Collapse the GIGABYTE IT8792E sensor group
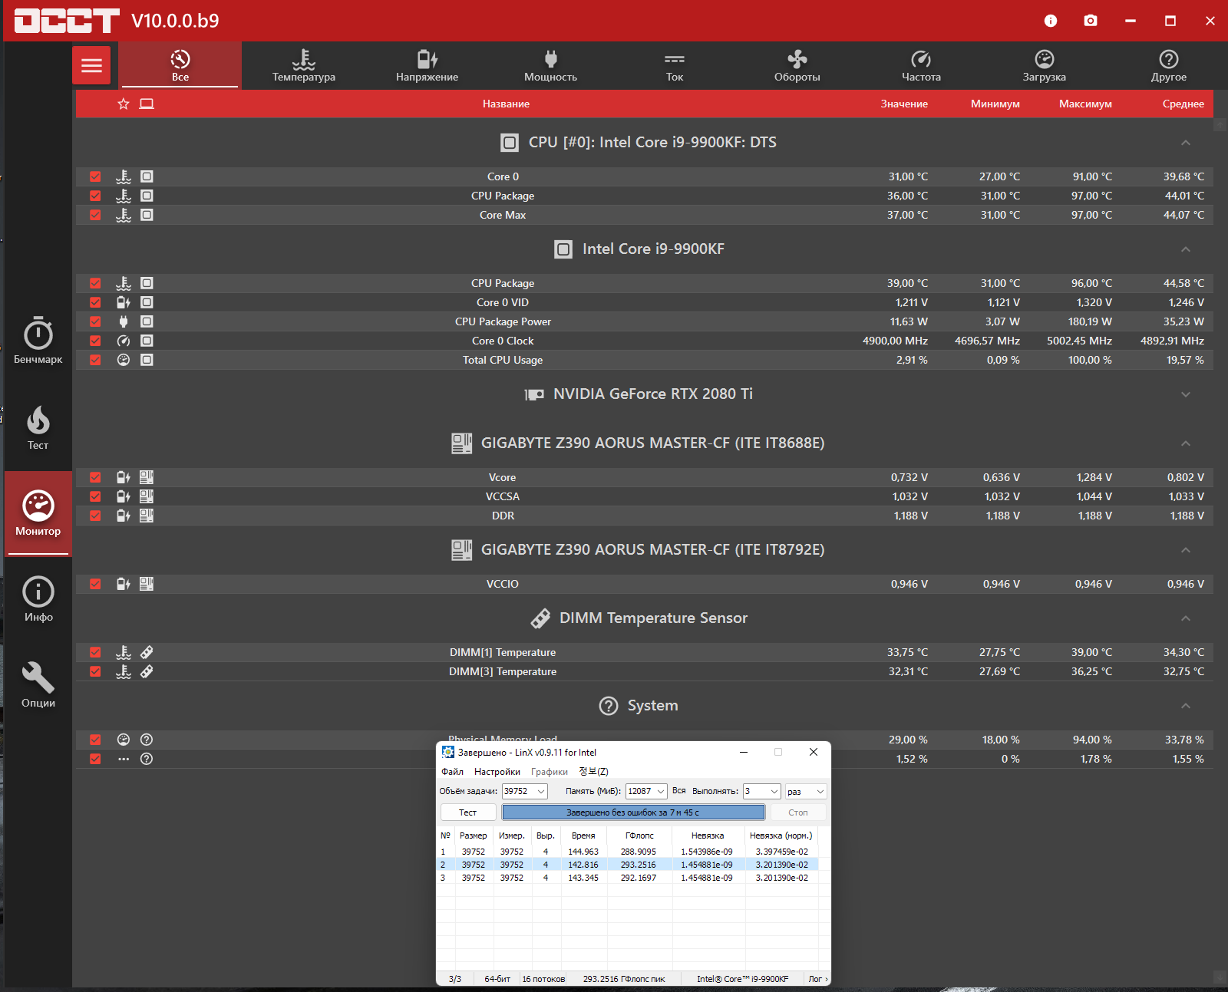Screen dimensions: 1228x992 1186,550
